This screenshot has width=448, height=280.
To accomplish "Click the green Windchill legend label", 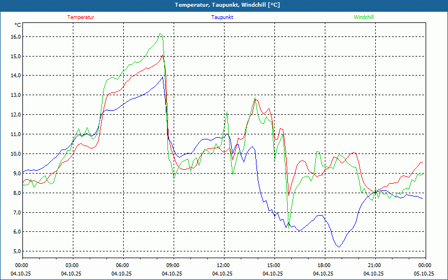I will coord(363,17).
